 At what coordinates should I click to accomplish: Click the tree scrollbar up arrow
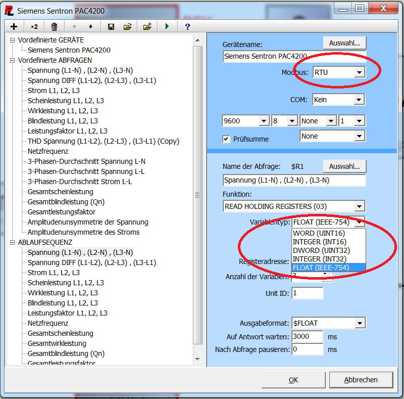(197, 40)
